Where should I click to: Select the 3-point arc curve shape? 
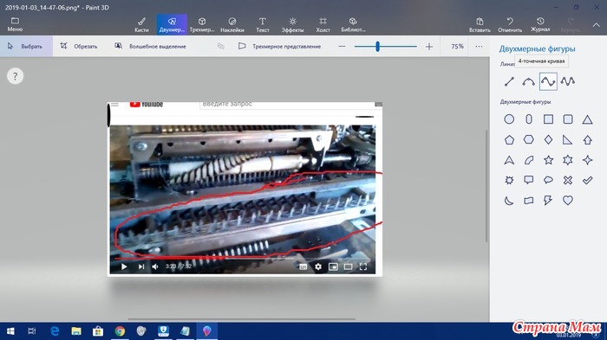click(x=528, y=81)
